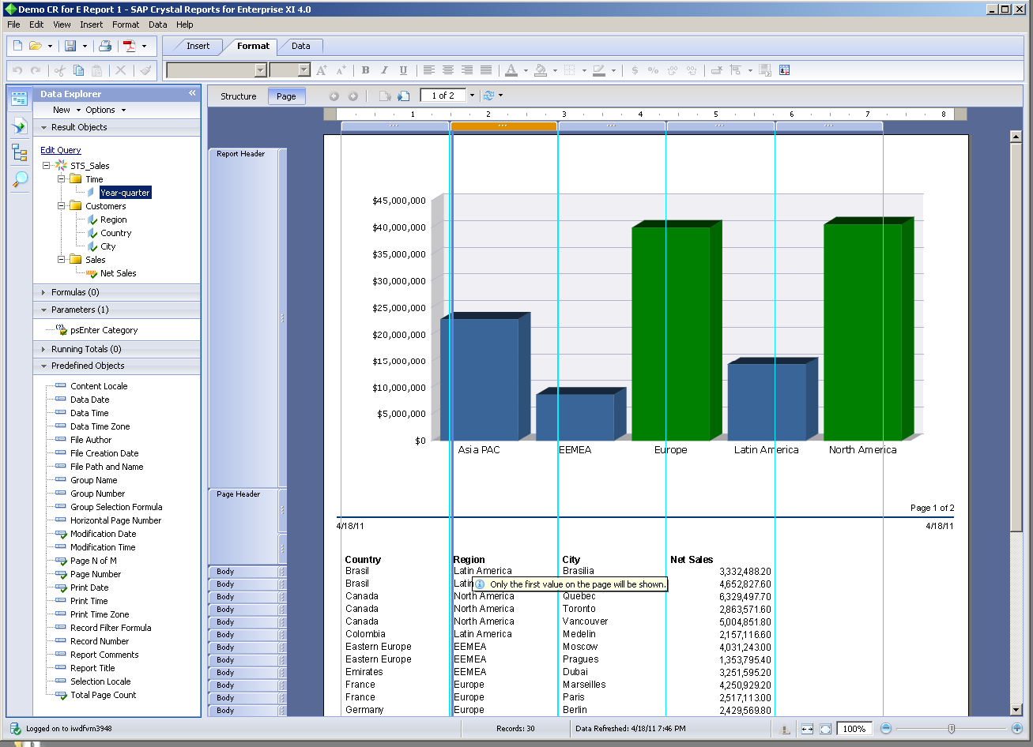Click the font color icon
The image size is (1033, 747).
coord(511,70)
